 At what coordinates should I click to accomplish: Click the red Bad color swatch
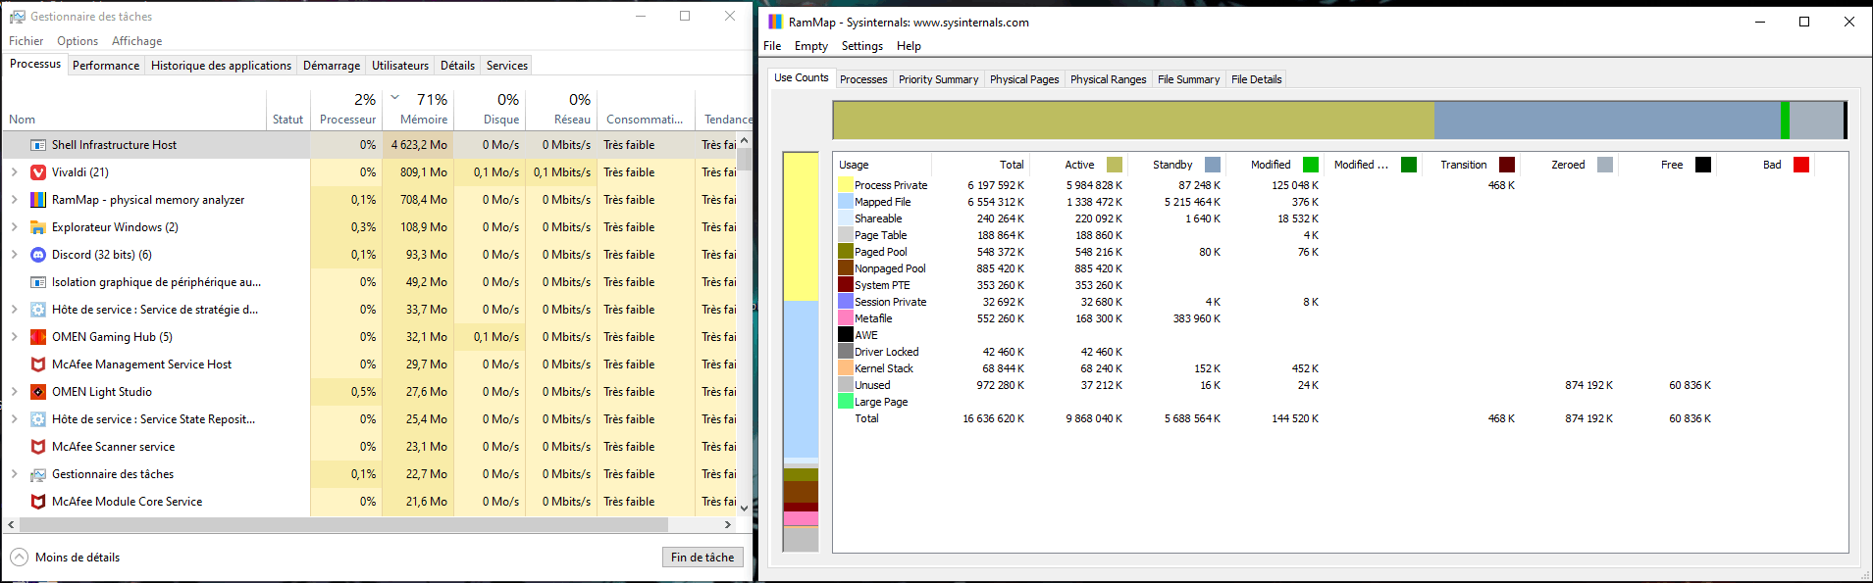(1801, 165)
